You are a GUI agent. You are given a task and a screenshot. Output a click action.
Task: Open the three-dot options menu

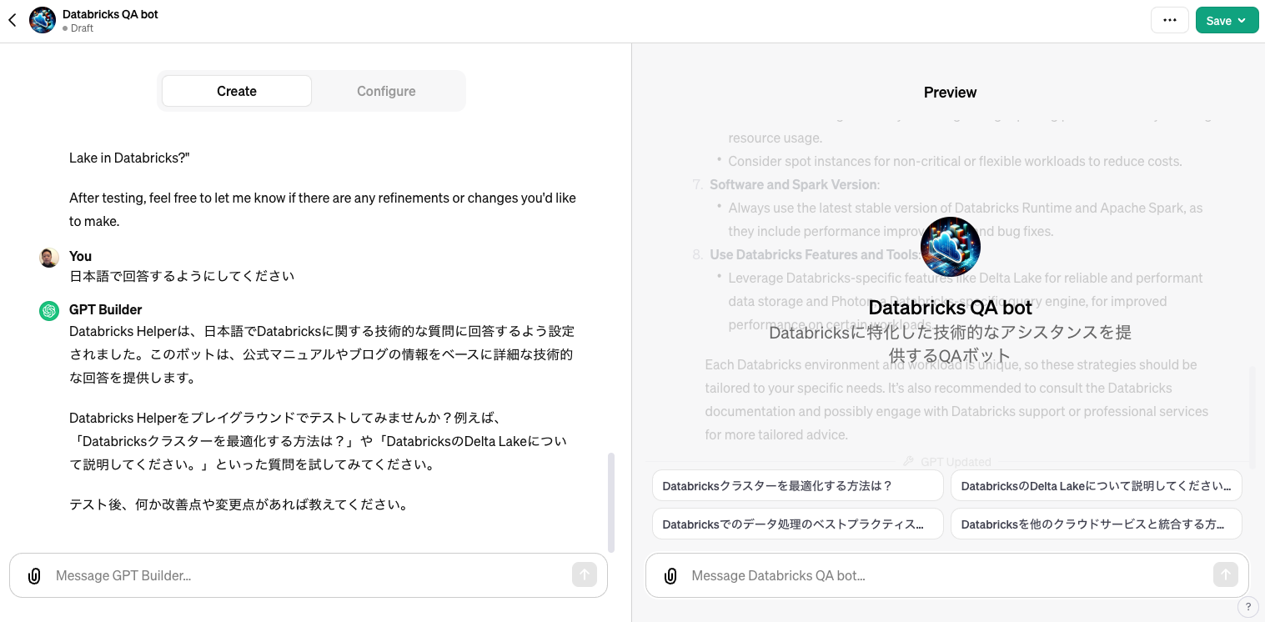click(1169, 19)
